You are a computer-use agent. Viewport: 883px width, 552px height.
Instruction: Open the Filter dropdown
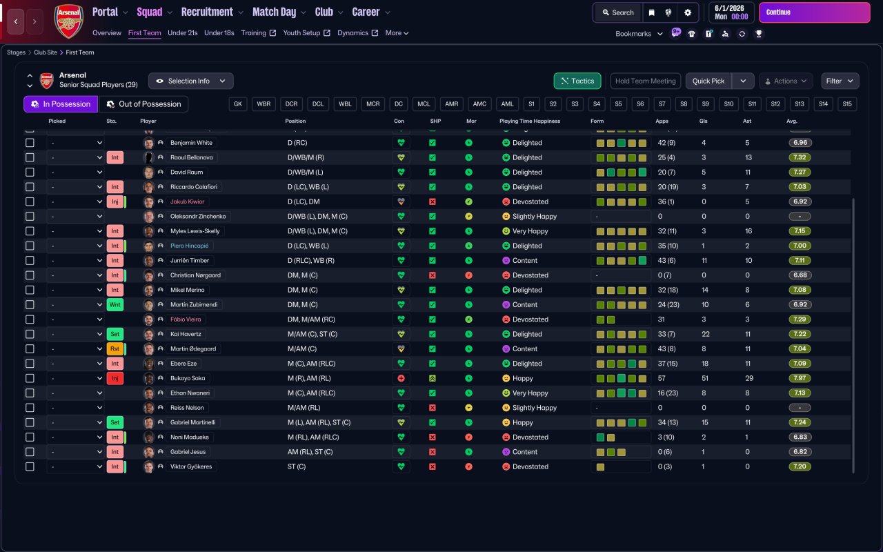840,81
